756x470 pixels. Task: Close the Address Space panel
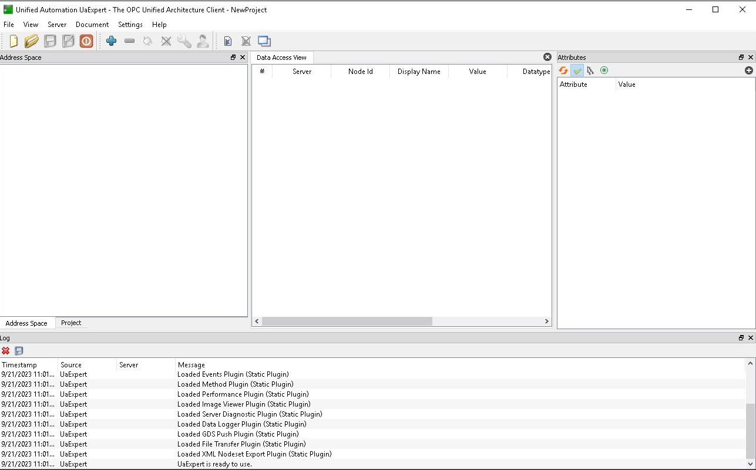tap(243, 58)
